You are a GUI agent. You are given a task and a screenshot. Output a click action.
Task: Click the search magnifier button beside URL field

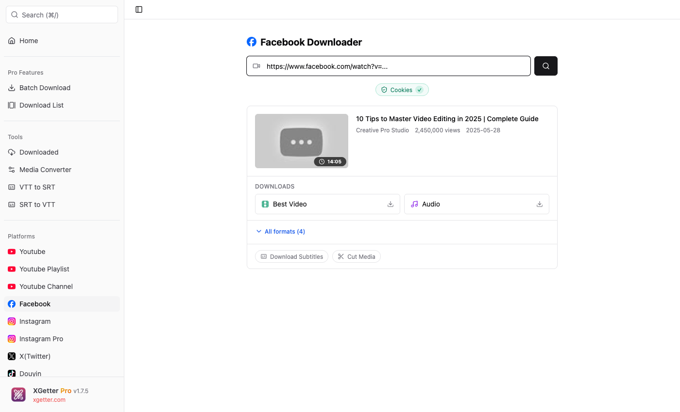[546, 66]
